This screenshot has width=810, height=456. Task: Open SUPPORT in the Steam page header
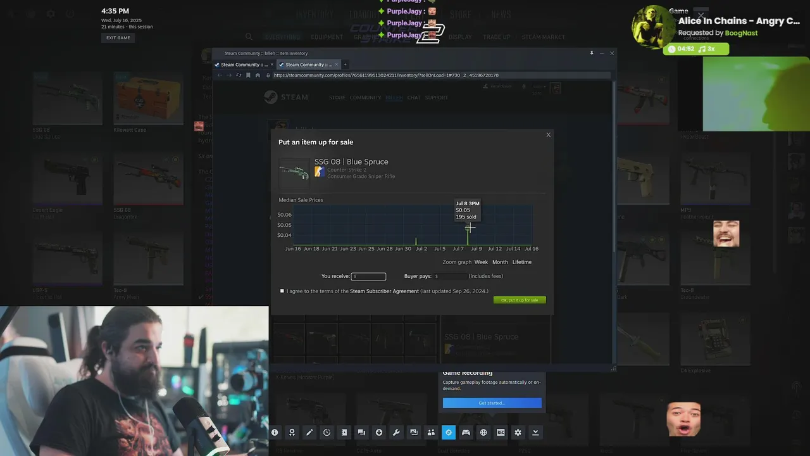(x=437, y=98)
